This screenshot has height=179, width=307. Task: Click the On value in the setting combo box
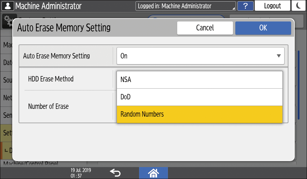(124, 56)
